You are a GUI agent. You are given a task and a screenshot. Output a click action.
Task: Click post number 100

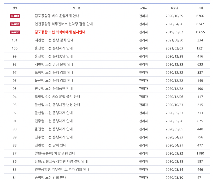pos(15,48)
